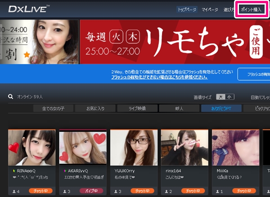Screen dimensions: 270x197
Task: Click チャット中 button on RINAooQ card
Action: [40, 191]
